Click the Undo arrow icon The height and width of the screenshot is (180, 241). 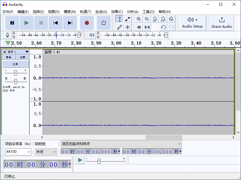click(163, 27)
